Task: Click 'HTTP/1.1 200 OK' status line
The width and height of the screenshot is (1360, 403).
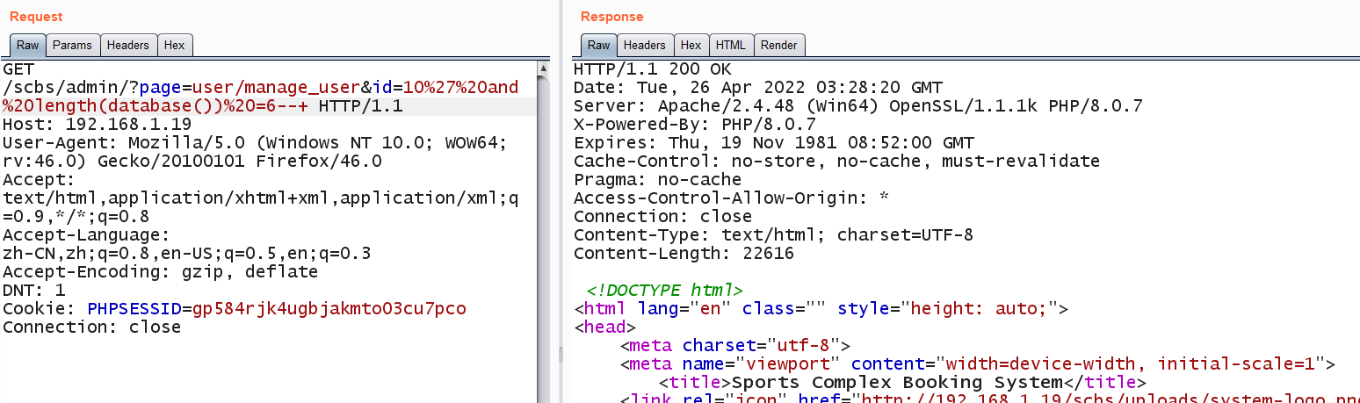Action: tap(653, 69)
